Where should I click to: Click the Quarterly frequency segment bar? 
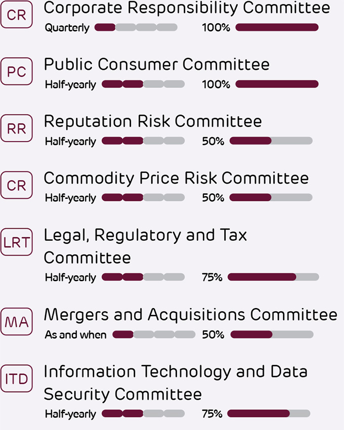pos(136,27)
